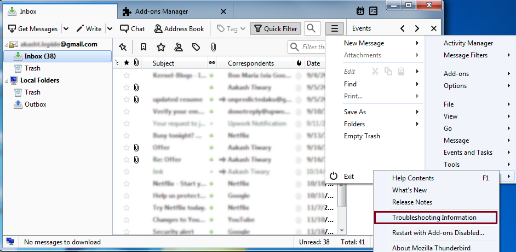Switch to the Inbox tab
Image resolution: width=516 pixels, height=252 pixels.
[60, 11]
